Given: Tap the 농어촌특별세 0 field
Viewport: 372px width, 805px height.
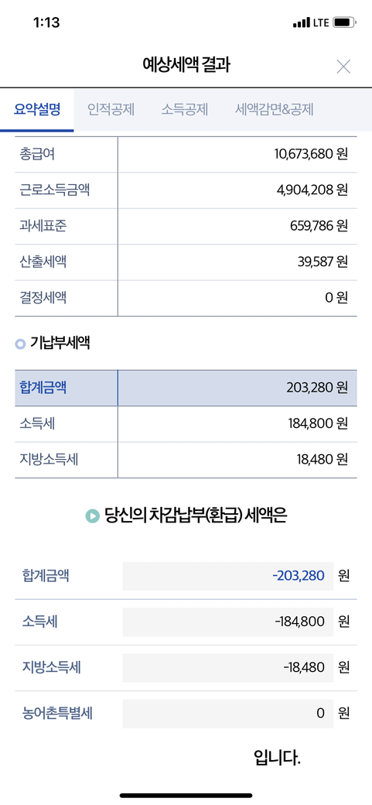Looking at the screenshot, I should [x=228, y=713].
